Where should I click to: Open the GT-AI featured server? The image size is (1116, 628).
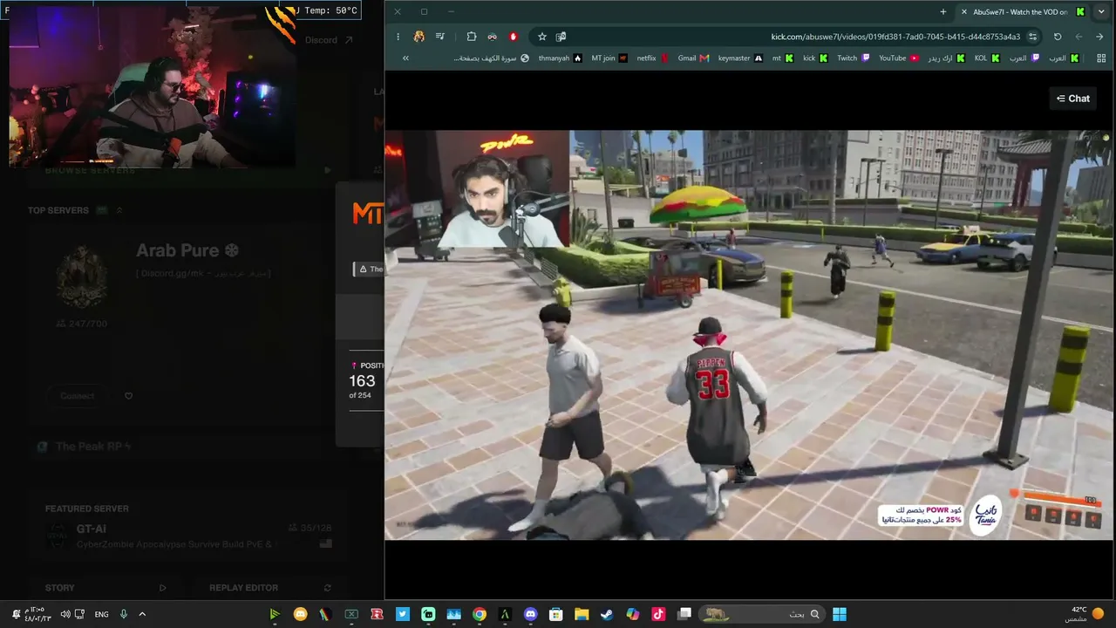point(187,535)
